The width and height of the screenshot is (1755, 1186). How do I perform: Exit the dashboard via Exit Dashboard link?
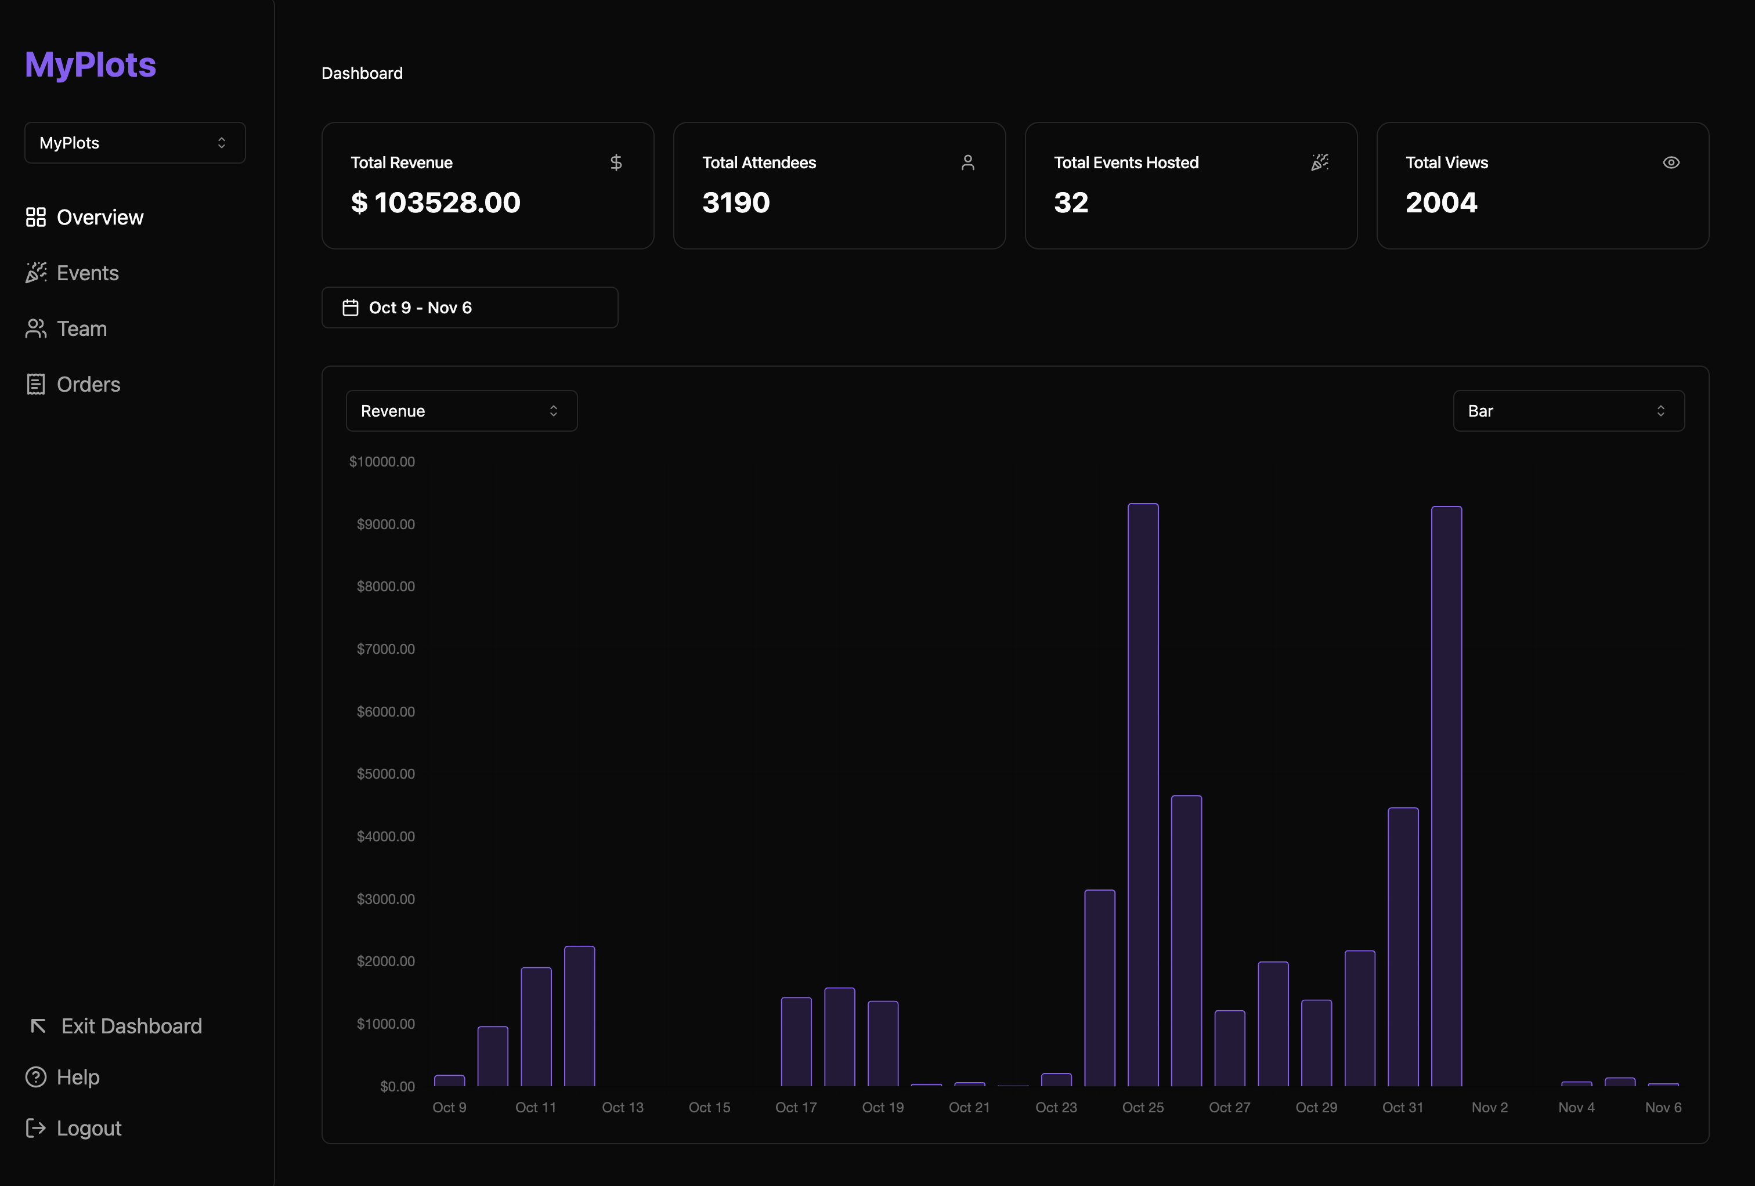click(x=115, y=1025)
